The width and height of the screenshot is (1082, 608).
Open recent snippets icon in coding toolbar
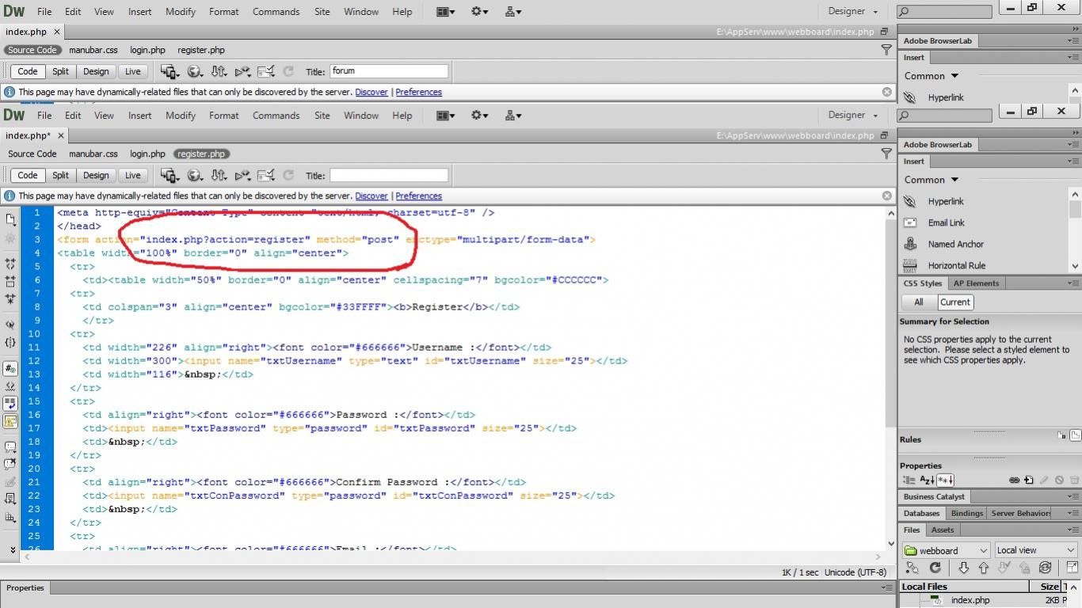(x=11, y=499)
